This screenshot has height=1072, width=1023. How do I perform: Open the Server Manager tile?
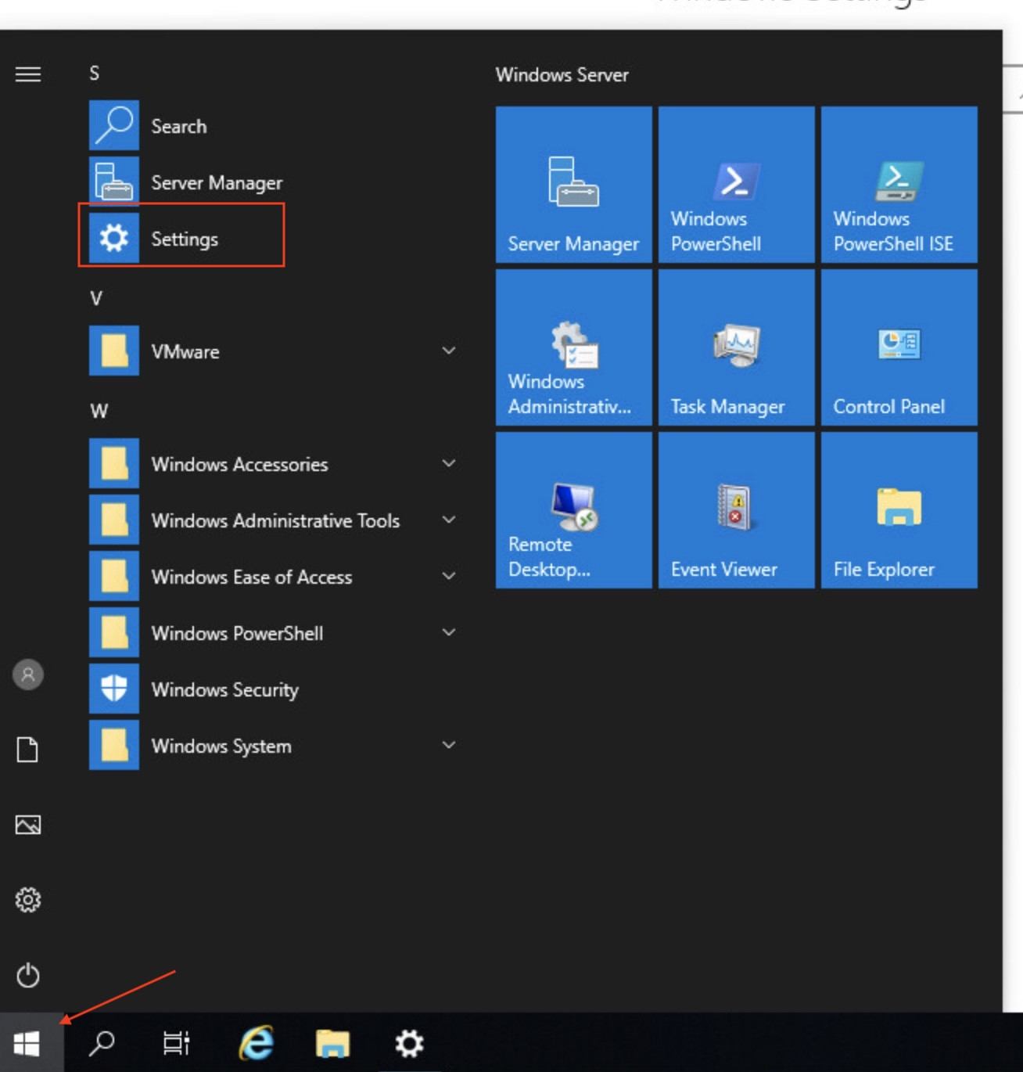[x=573, y=185]
